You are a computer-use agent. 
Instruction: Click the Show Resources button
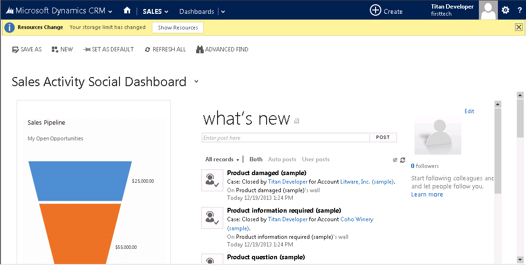(178, 28)
